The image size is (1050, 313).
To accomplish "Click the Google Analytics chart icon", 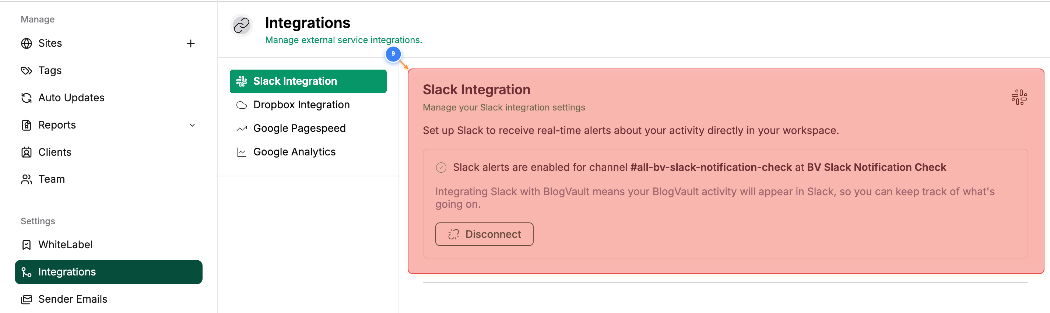I will 241,152.
